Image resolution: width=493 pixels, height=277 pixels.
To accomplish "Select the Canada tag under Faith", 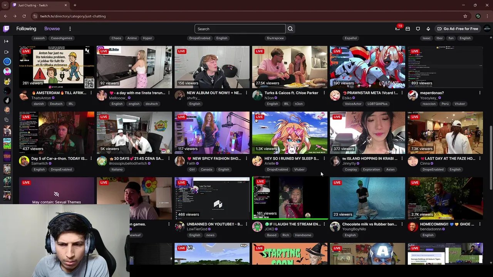I will pos(206,170).
